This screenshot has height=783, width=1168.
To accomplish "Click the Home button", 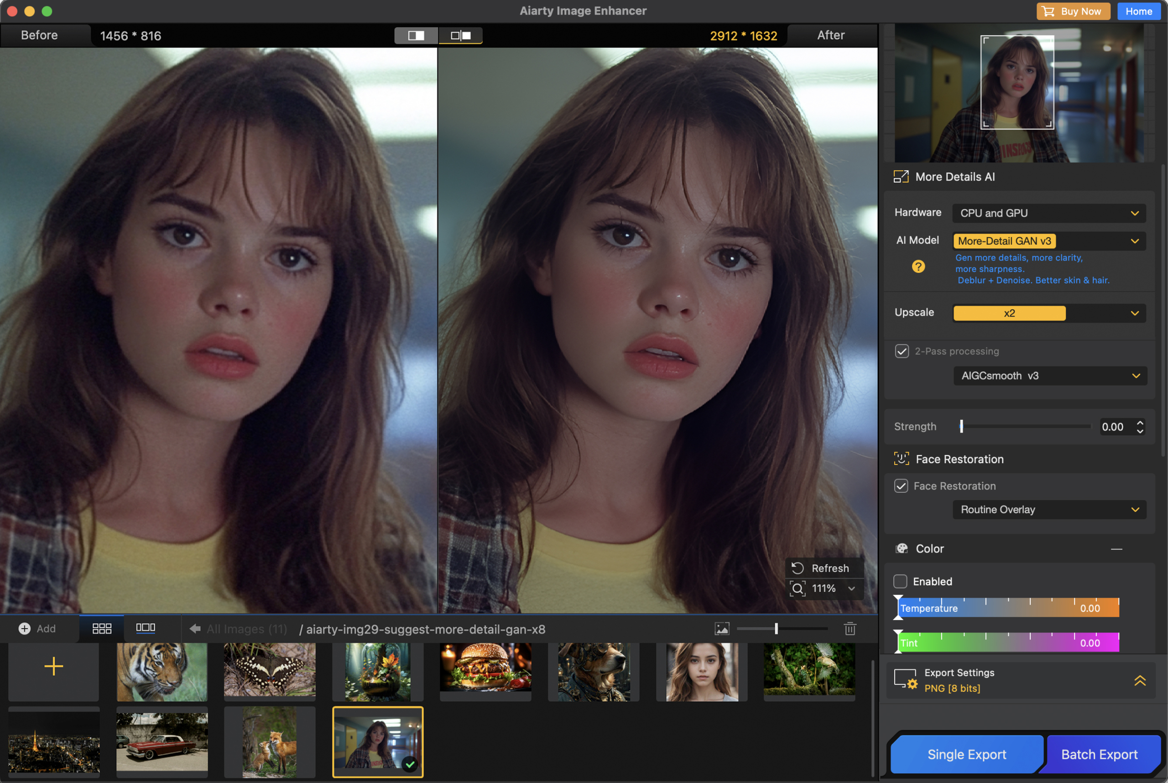I will pos(1138,11).
